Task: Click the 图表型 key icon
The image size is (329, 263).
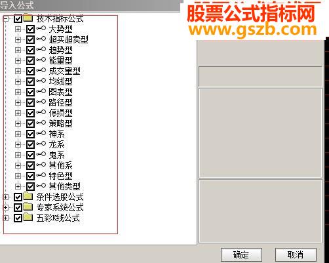Action: coord(41,92)
